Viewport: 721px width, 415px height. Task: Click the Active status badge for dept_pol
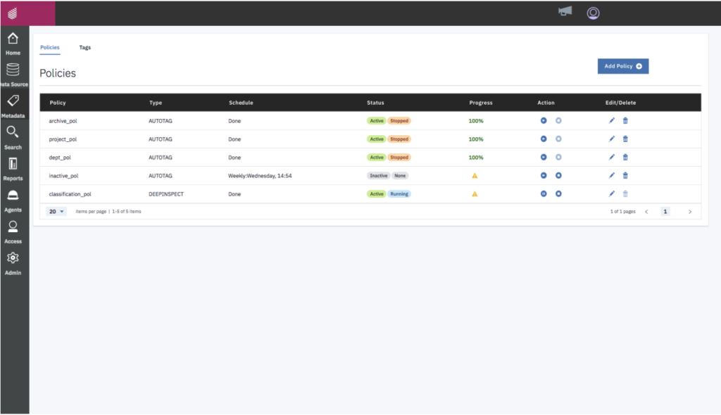tap(376, 157)
